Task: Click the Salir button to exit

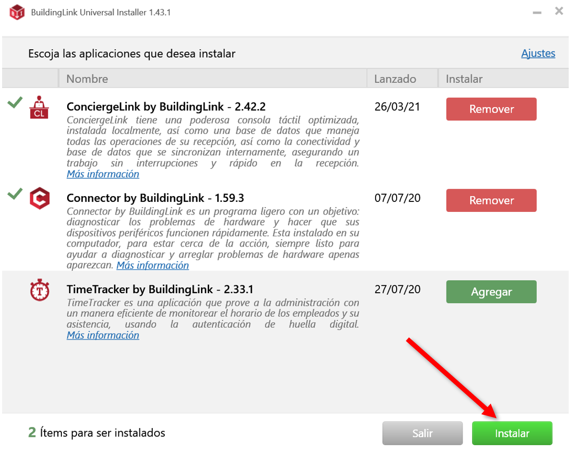Action: (422, 433)
